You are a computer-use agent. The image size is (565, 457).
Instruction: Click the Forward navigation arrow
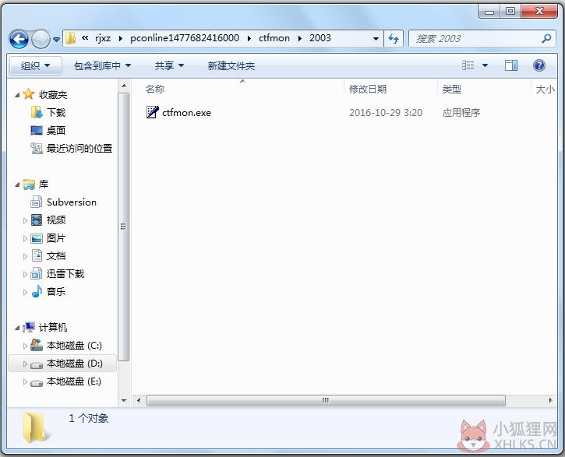[x=41, y=39]
